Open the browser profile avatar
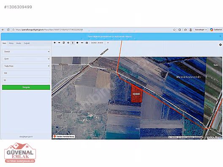The height and width of the screenshot is (167, 223). point(191,30)
